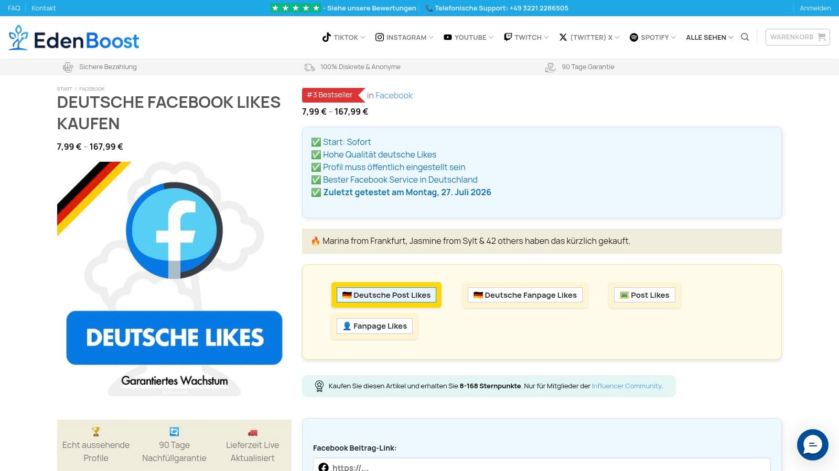
Task: Open the FAQ link
Action: (14, 8)
